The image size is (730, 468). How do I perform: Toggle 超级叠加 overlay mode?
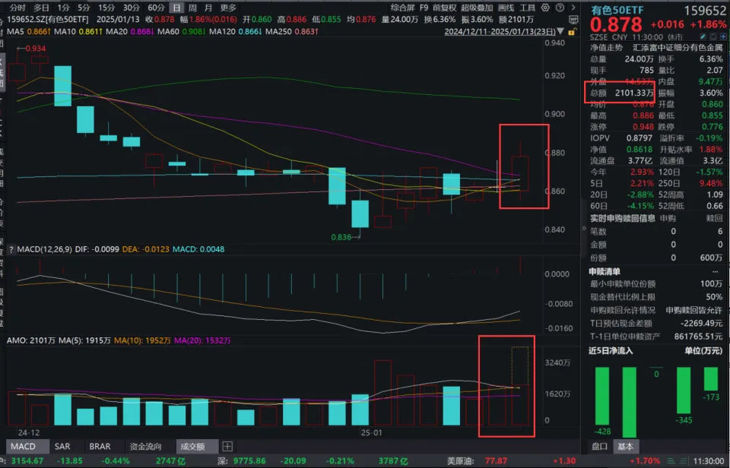[477, 8]
